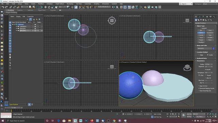Click the object color swatch
The width and height of the screenshot is (218, 123).
pos(214,49)
